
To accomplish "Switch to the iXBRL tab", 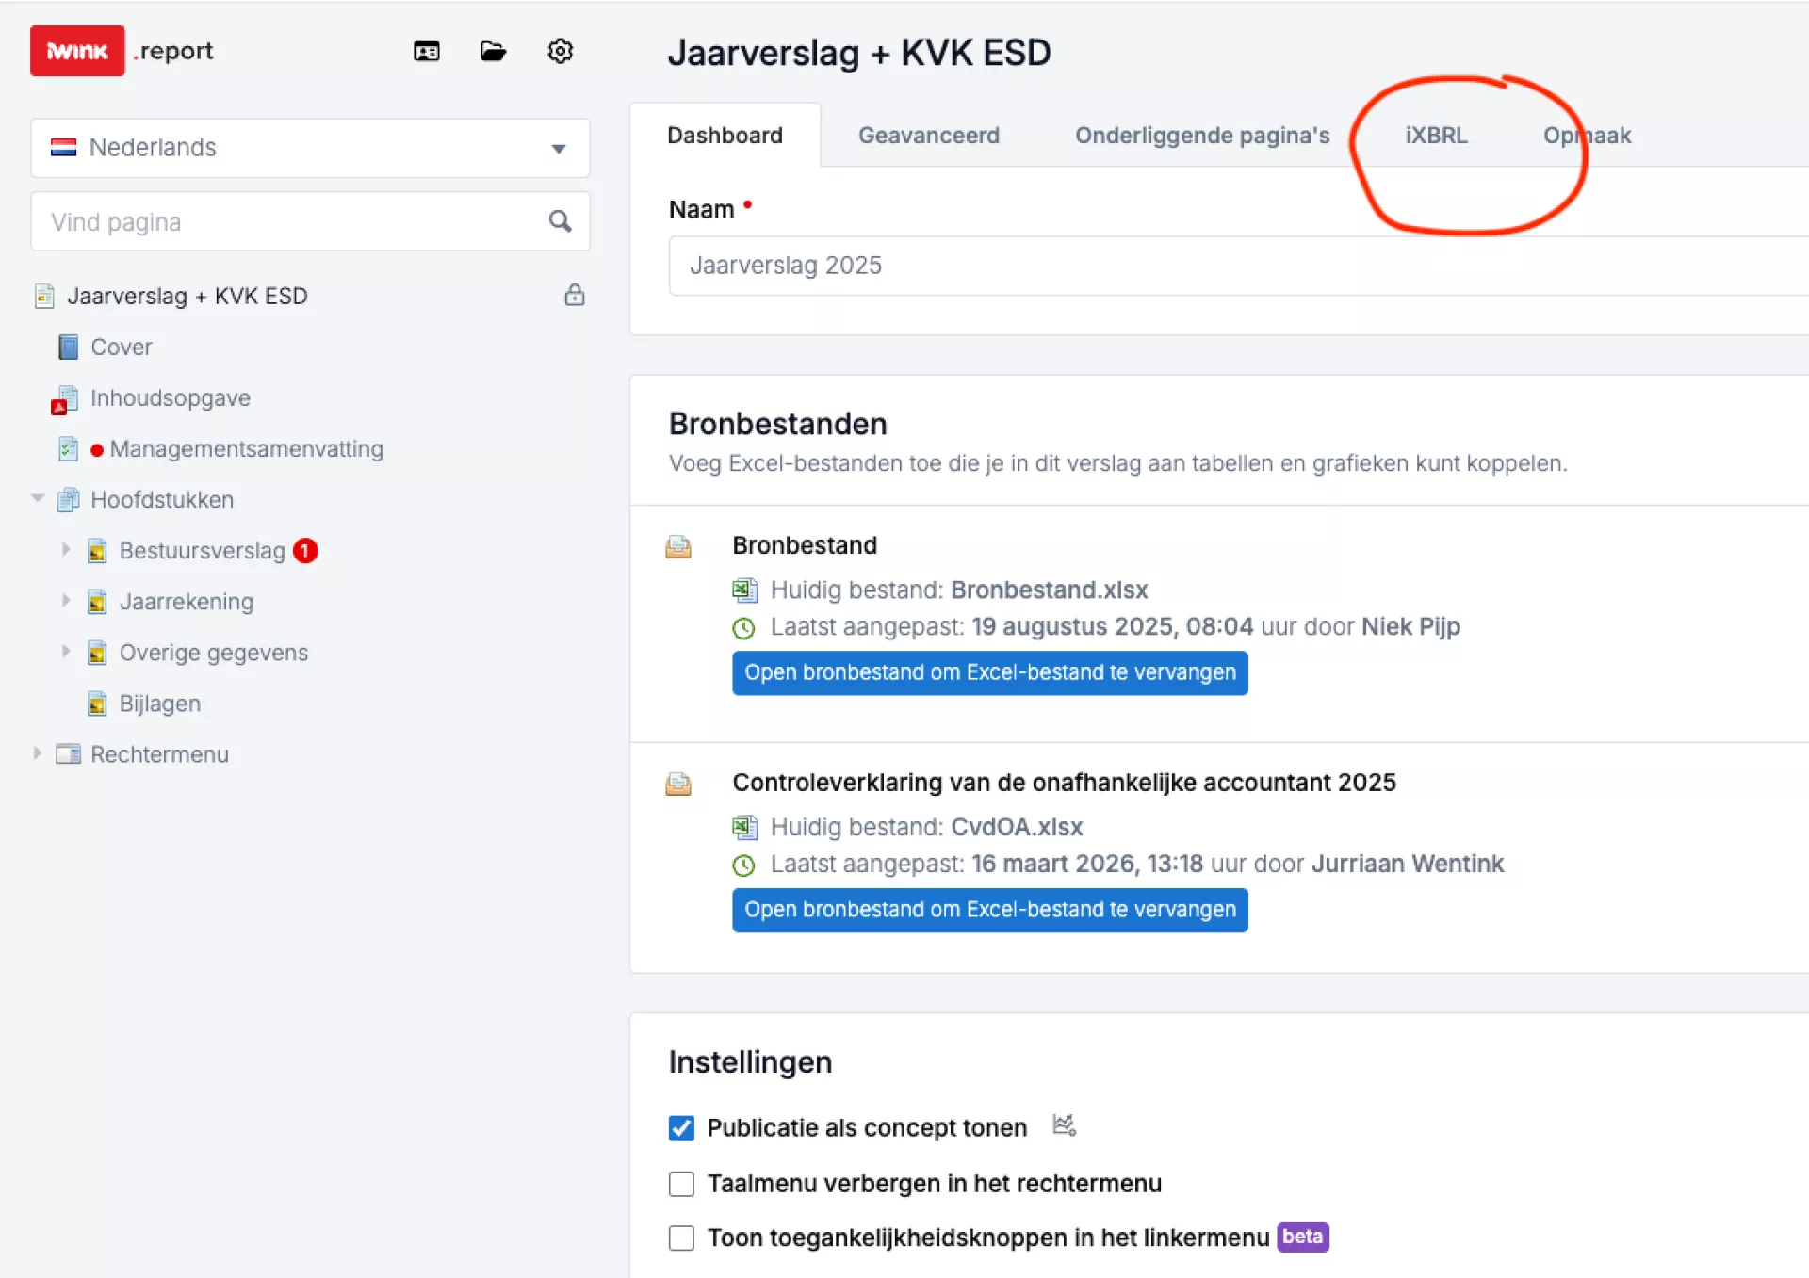I will 1436,136.
